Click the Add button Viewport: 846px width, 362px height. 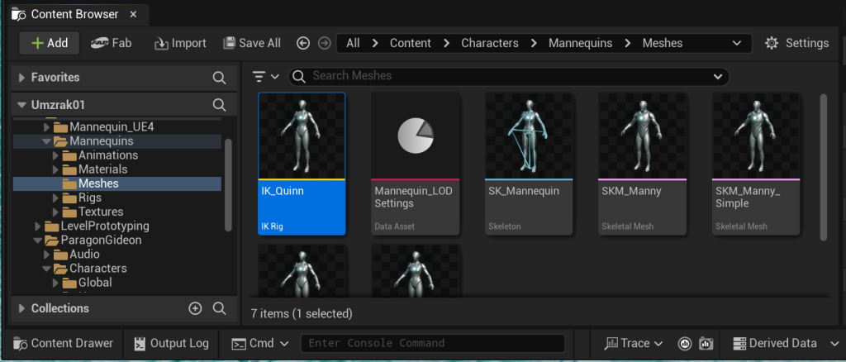49,43
